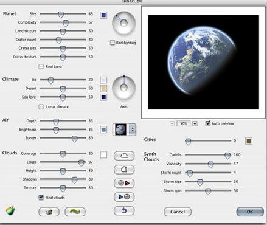Click the Clouds Texture slider handle
Viewport: 267px width, 225px height.
(x=63, y=189)
